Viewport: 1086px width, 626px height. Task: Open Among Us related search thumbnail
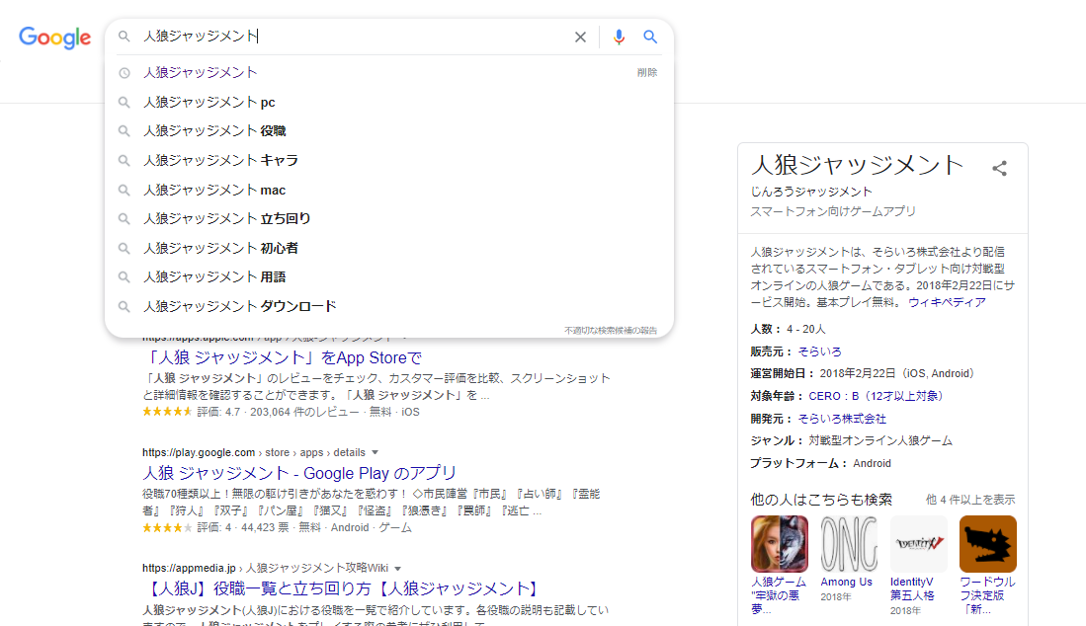pyautogui.click(x=849, y=544)
